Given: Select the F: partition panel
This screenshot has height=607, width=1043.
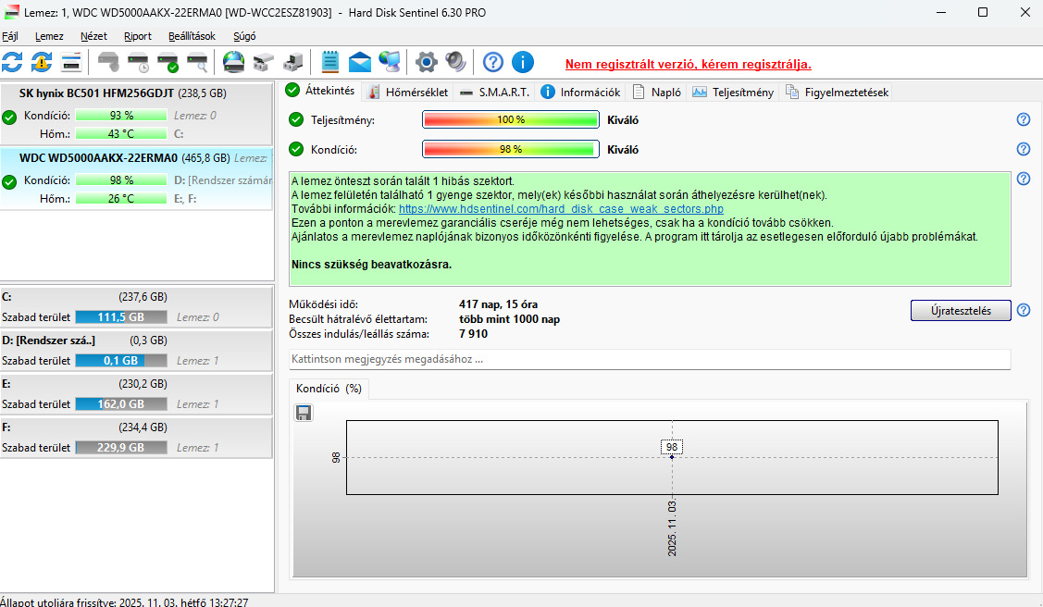Looking at the screenshot, I should point(136,438).
